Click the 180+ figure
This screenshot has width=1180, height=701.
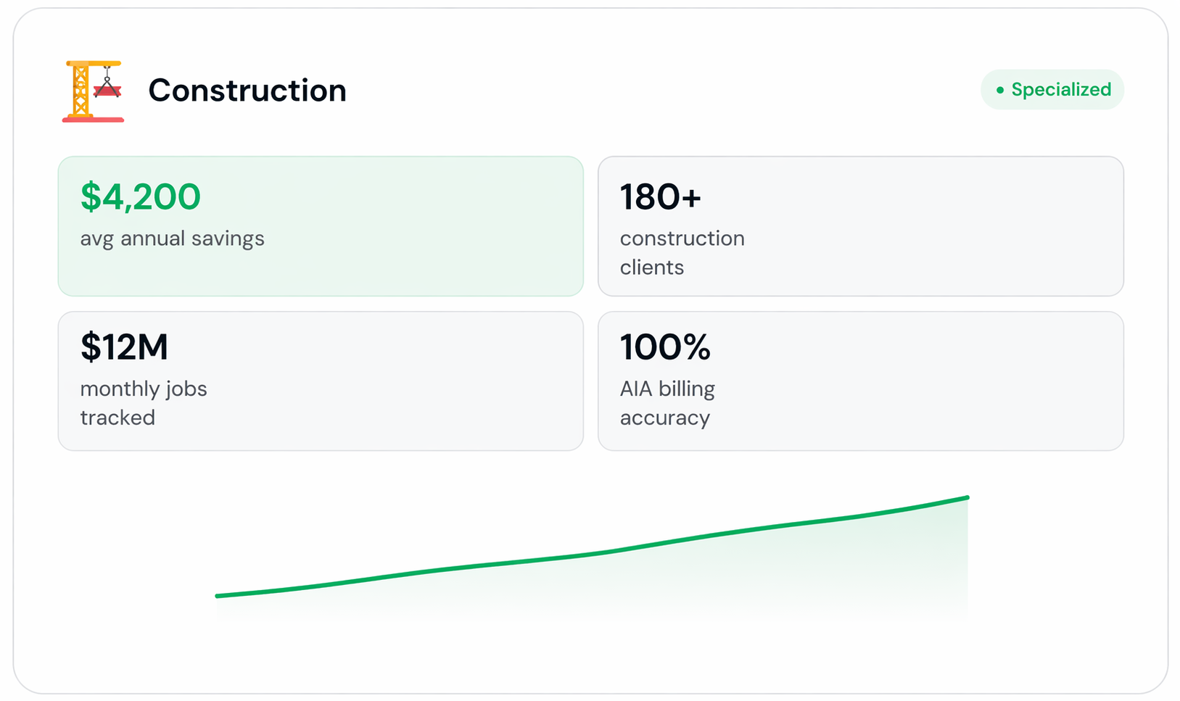point(660,197)
